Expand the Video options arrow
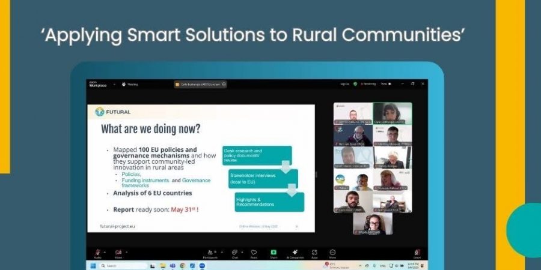 [126, 251]
